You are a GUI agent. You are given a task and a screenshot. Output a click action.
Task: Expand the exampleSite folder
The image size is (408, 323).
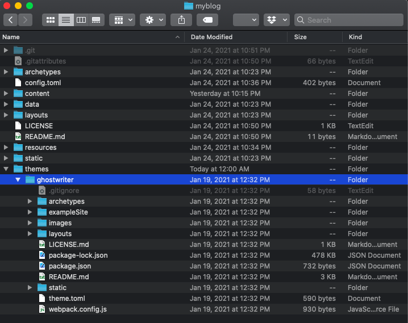[x=30, y=212]
